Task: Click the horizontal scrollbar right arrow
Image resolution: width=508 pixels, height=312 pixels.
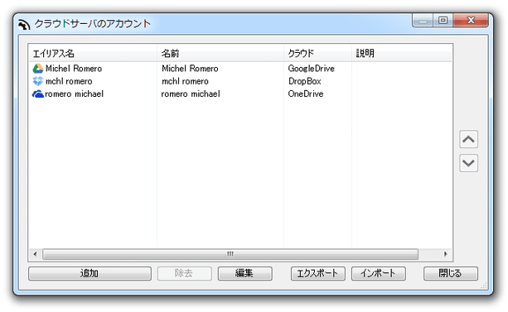Action: (446, 254)
